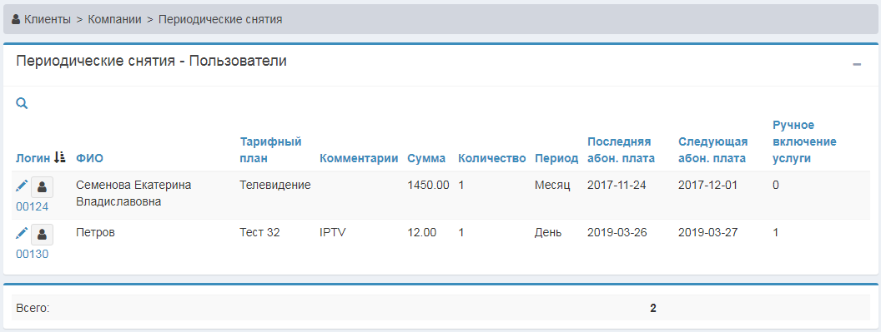Open user profile button for Петров

tap(43, 235)
